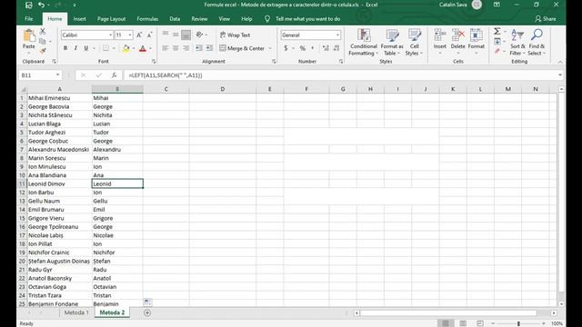Click the Increase Decimal icon

click(326, 48)
